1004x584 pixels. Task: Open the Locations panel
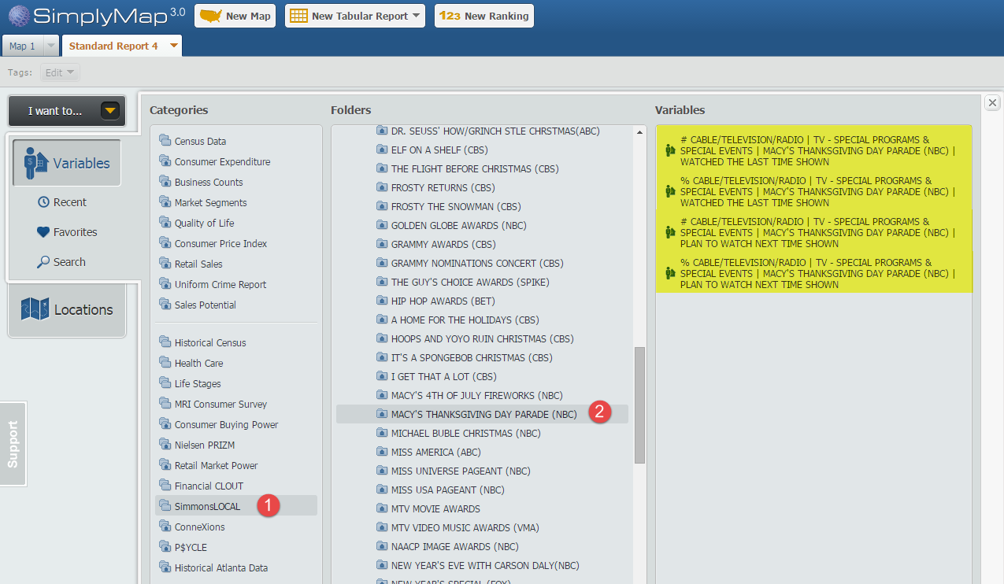[x=67, y=309]
